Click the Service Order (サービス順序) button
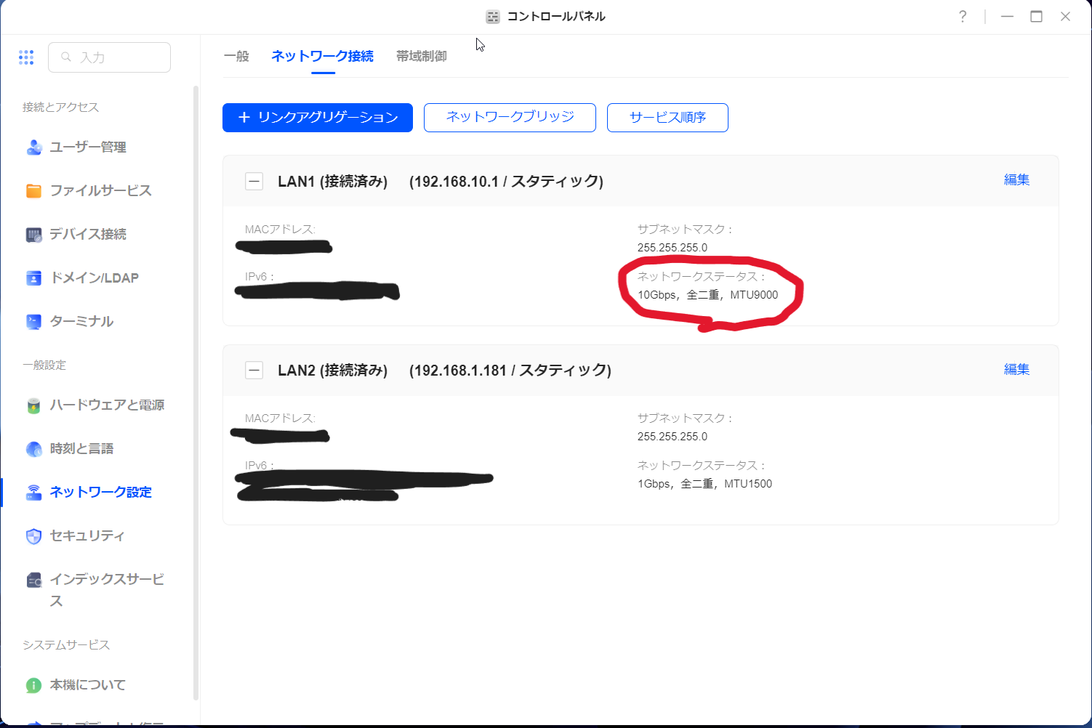 click(x=667, y=118)
